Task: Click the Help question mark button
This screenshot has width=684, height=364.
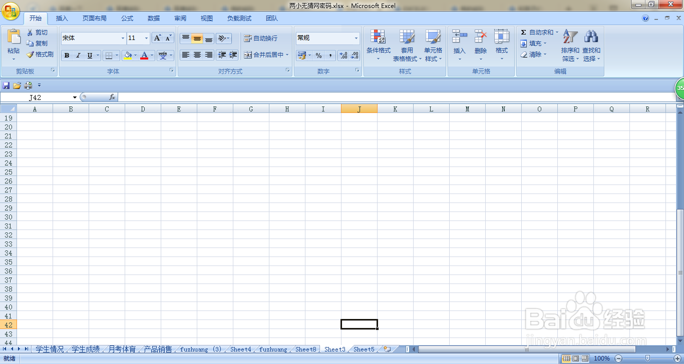Action: (645, 18)
